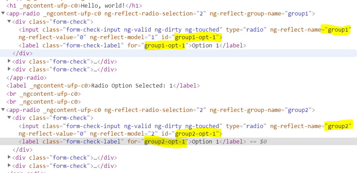The height and width of the screenshot is (173, 357).
Task: Select the closing </app-radio> tag of group1
Action: pyautogui.click(x=26, y=78)
